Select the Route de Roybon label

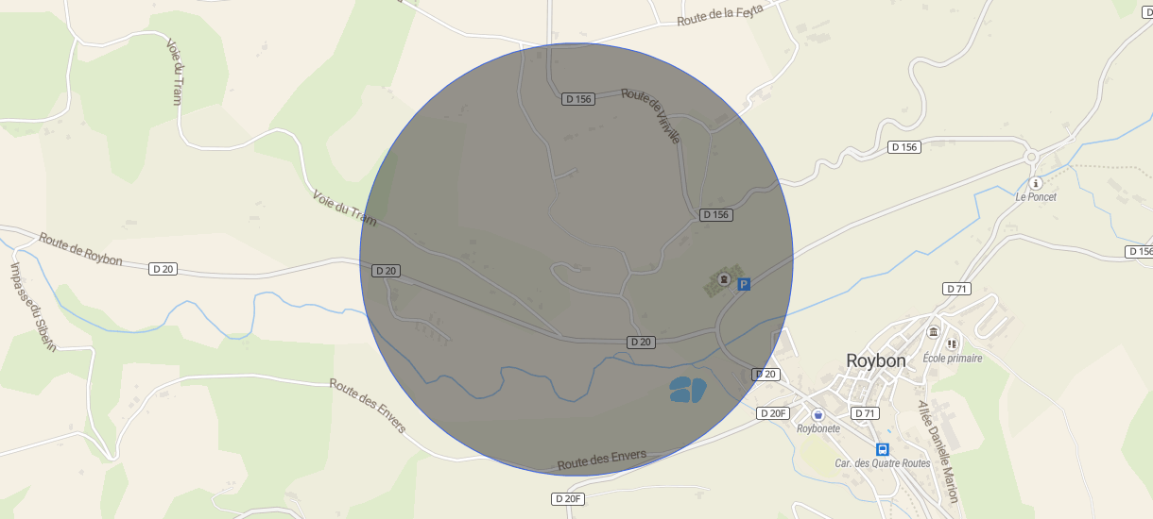[80, 249]
